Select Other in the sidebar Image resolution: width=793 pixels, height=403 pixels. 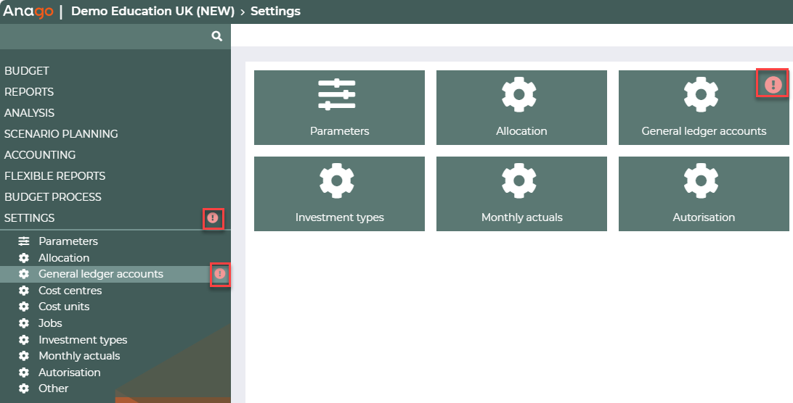tap(54, 389)
